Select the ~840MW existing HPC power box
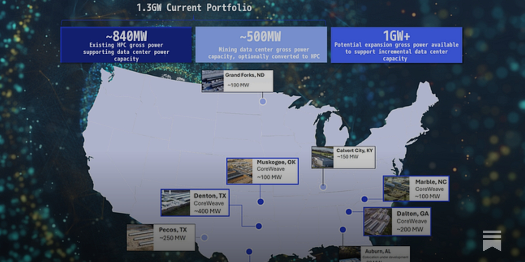525x262 pixels. [126, 45]
